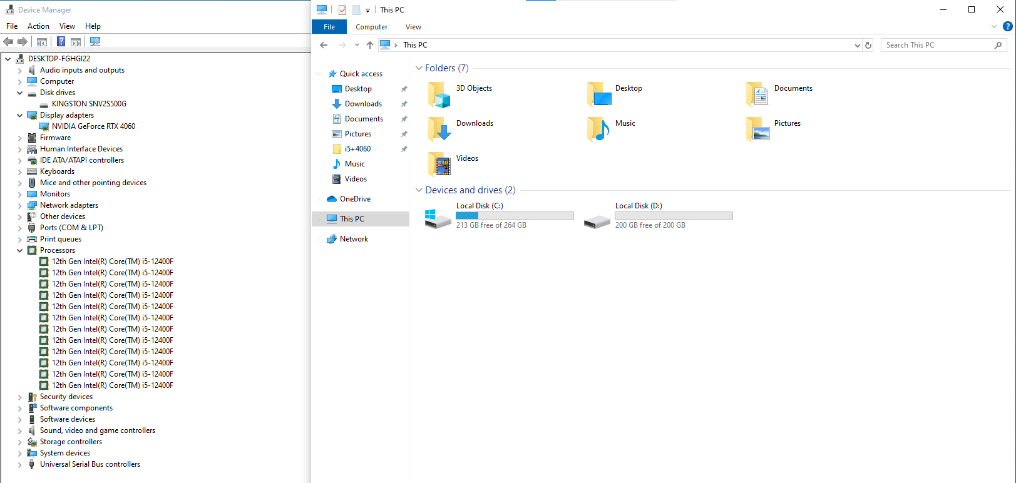Select Other devices category
The height and width of the screenshot is (483, 1016).
[x=63, y=216]
